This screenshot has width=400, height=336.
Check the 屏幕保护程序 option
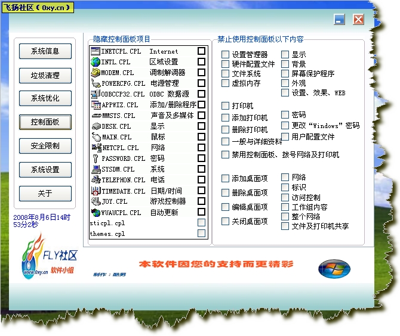pyautogui.click(x=285, y=74)
